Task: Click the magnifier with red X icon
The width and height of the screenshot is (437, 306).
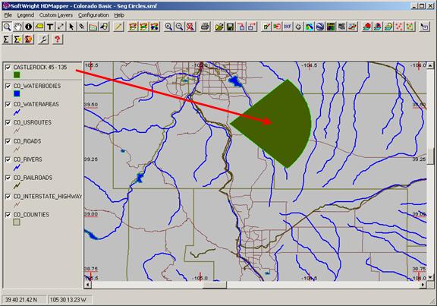Action: coord(190,27)
